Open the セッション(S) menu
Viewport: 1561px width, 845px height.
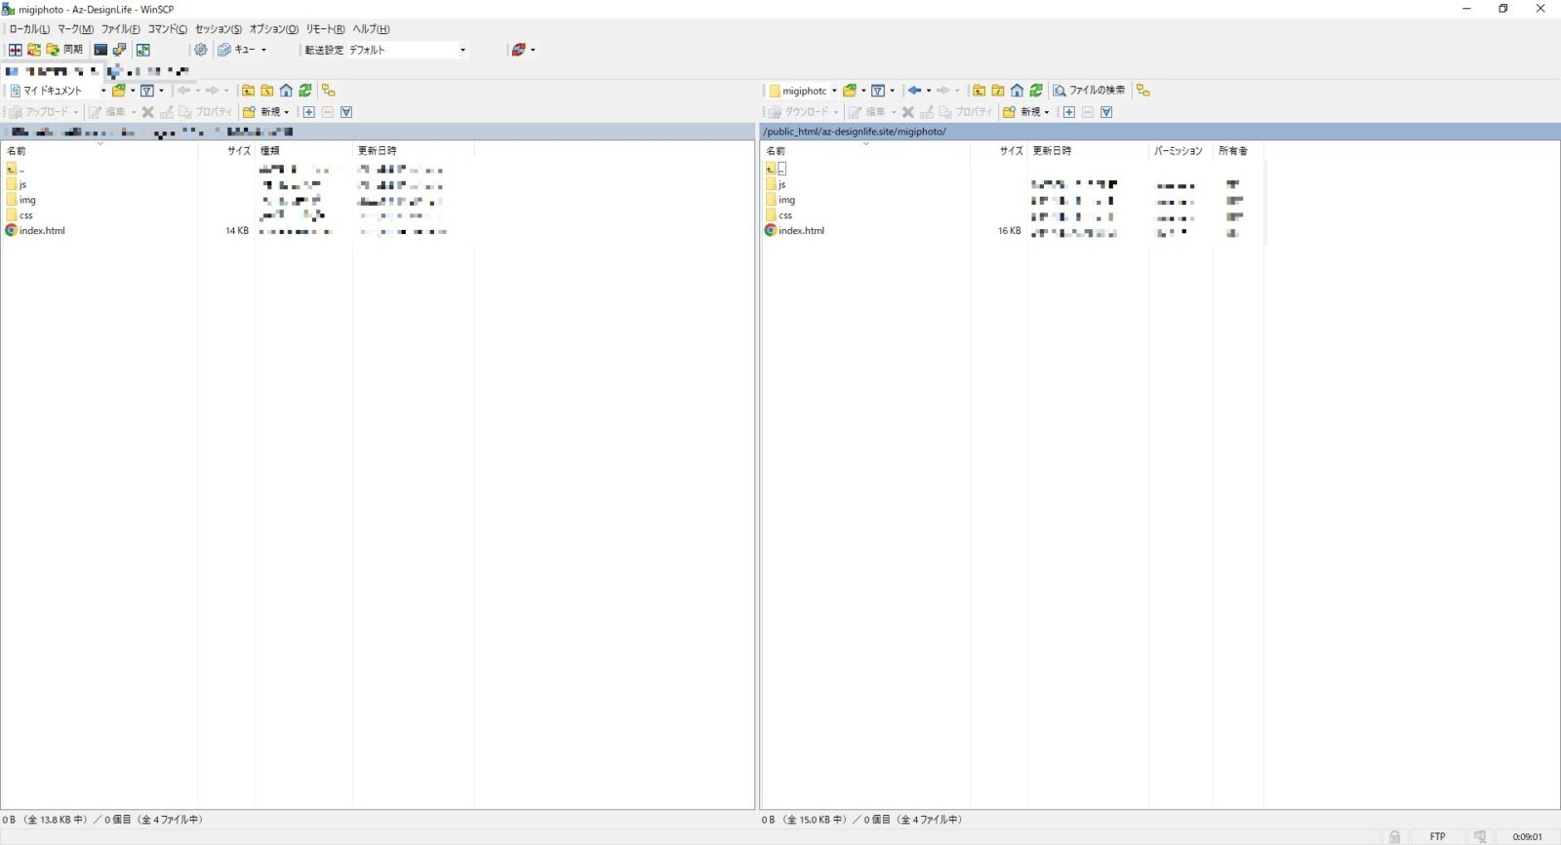tap(218, 29)
